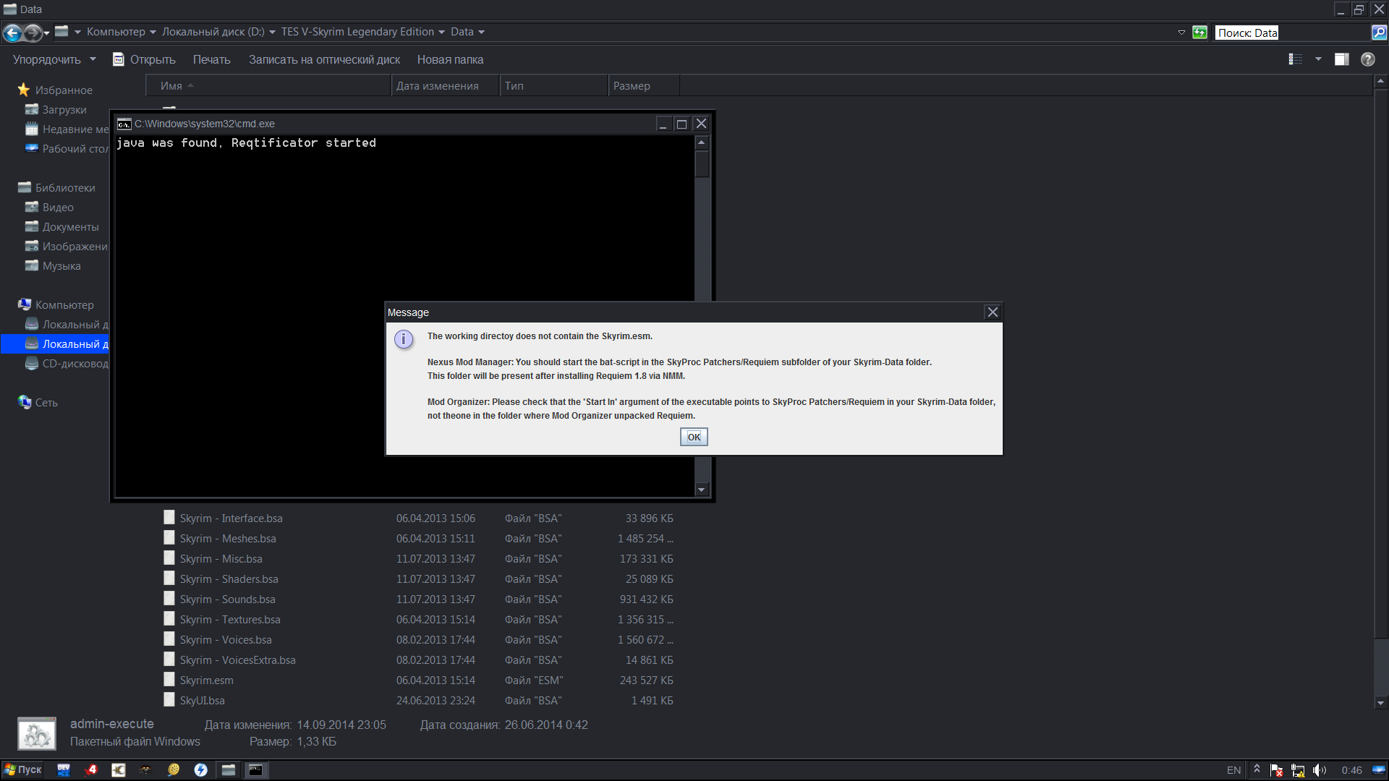Expand the address bar history dropdown

point(1181,33)
